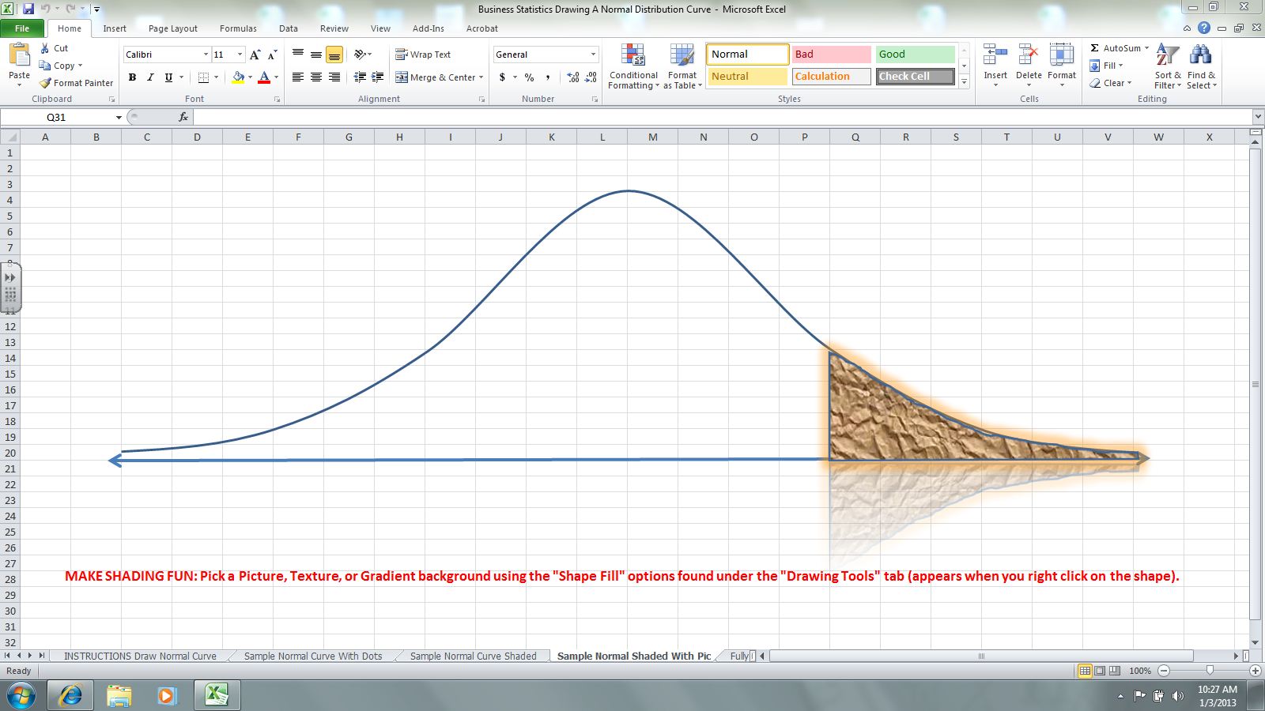Image resolution: width=1265 pixels, height=711 pixels.
Task: Click the Format Painter icon
Action: 46,83
